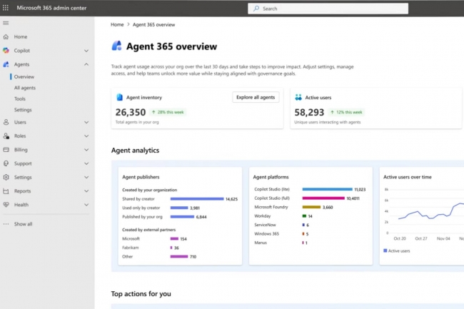Screen dimensions: 464x309
Task: Expand the Copilot section chevron
Action: tap(86, 51)
